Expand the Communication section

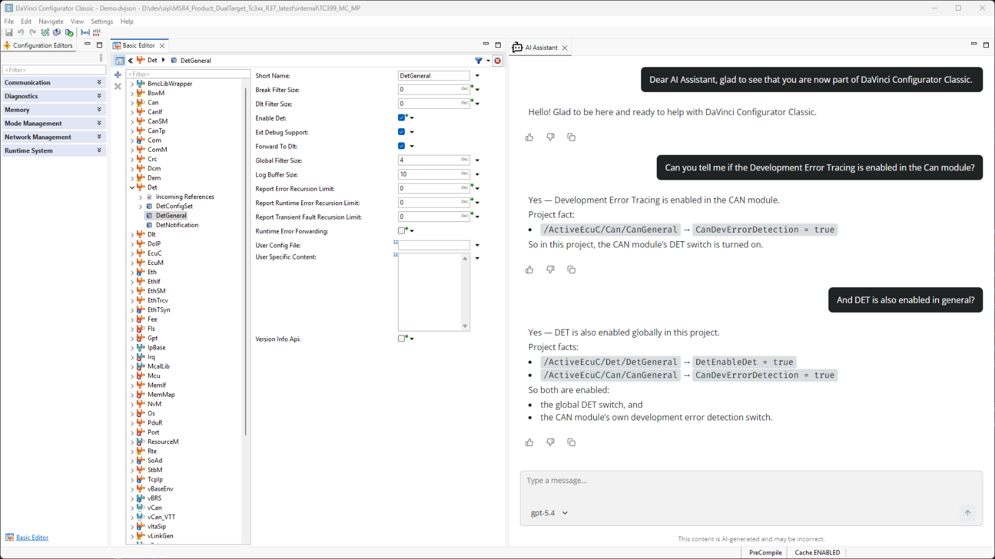(x=53, y=83)
